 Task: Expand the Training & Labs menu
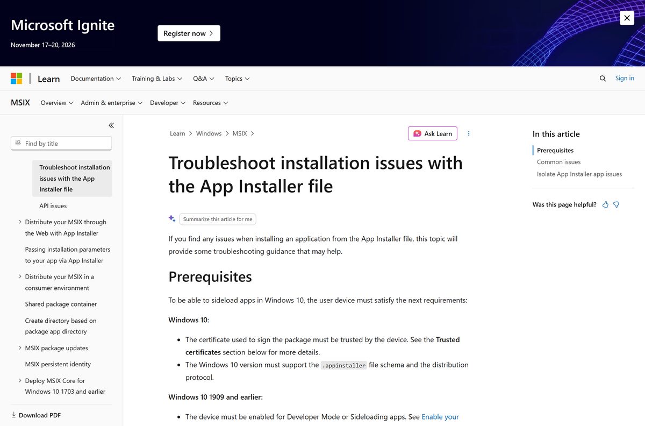tap(157, 79)
